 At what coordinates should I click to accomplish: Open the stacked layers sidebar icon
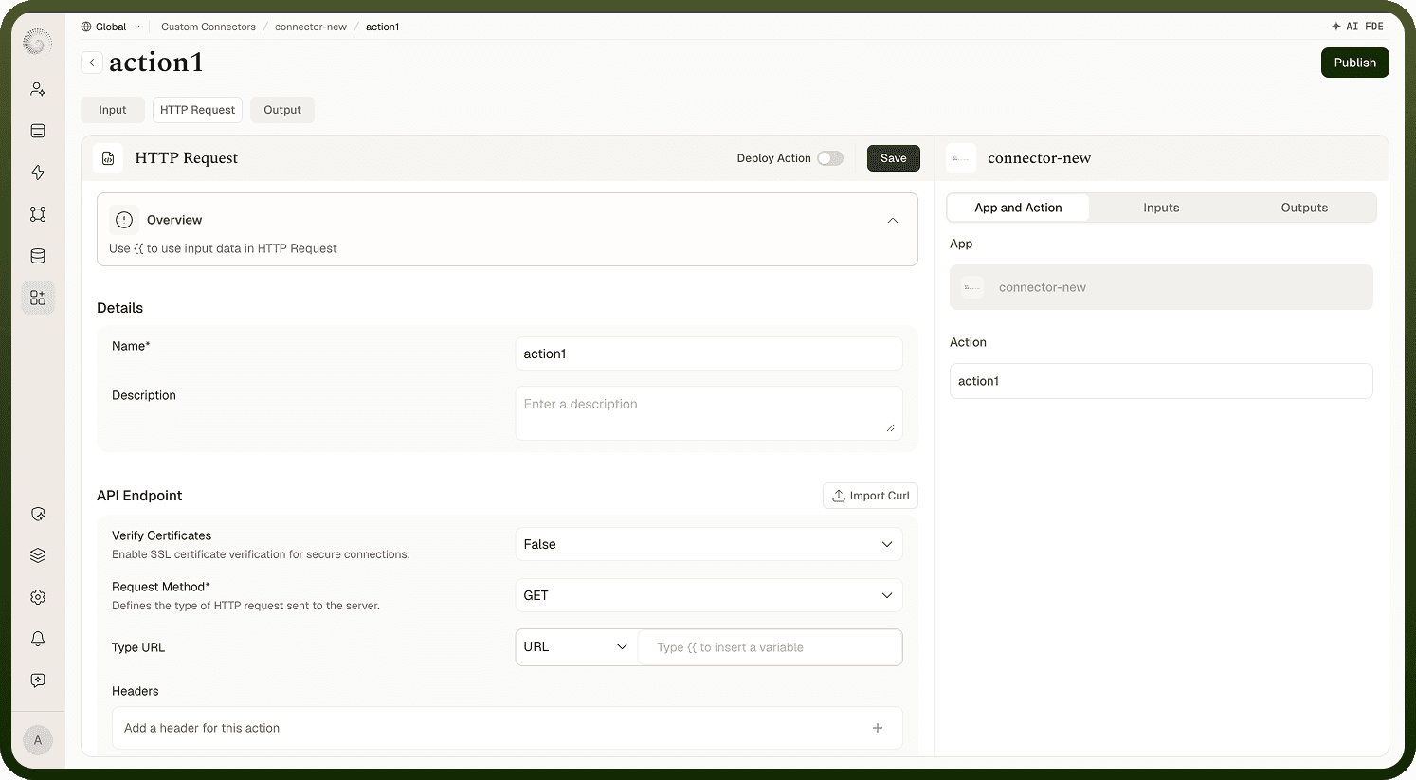pyautogui.click(x=38, y=555)
